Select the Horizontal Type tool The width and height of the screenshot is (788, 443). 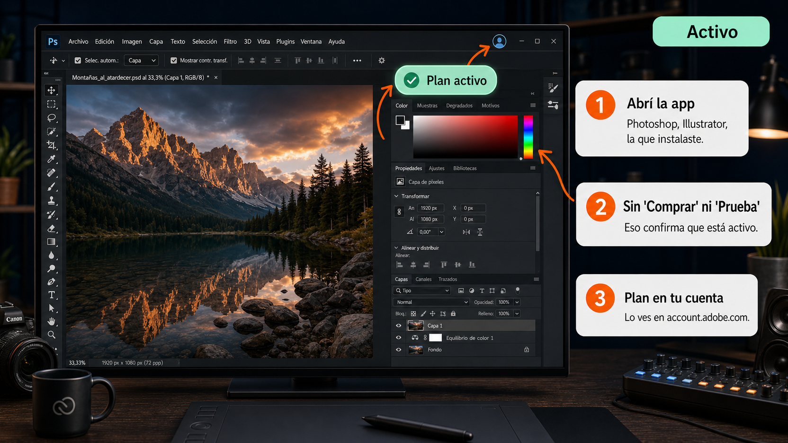(52, 295)
